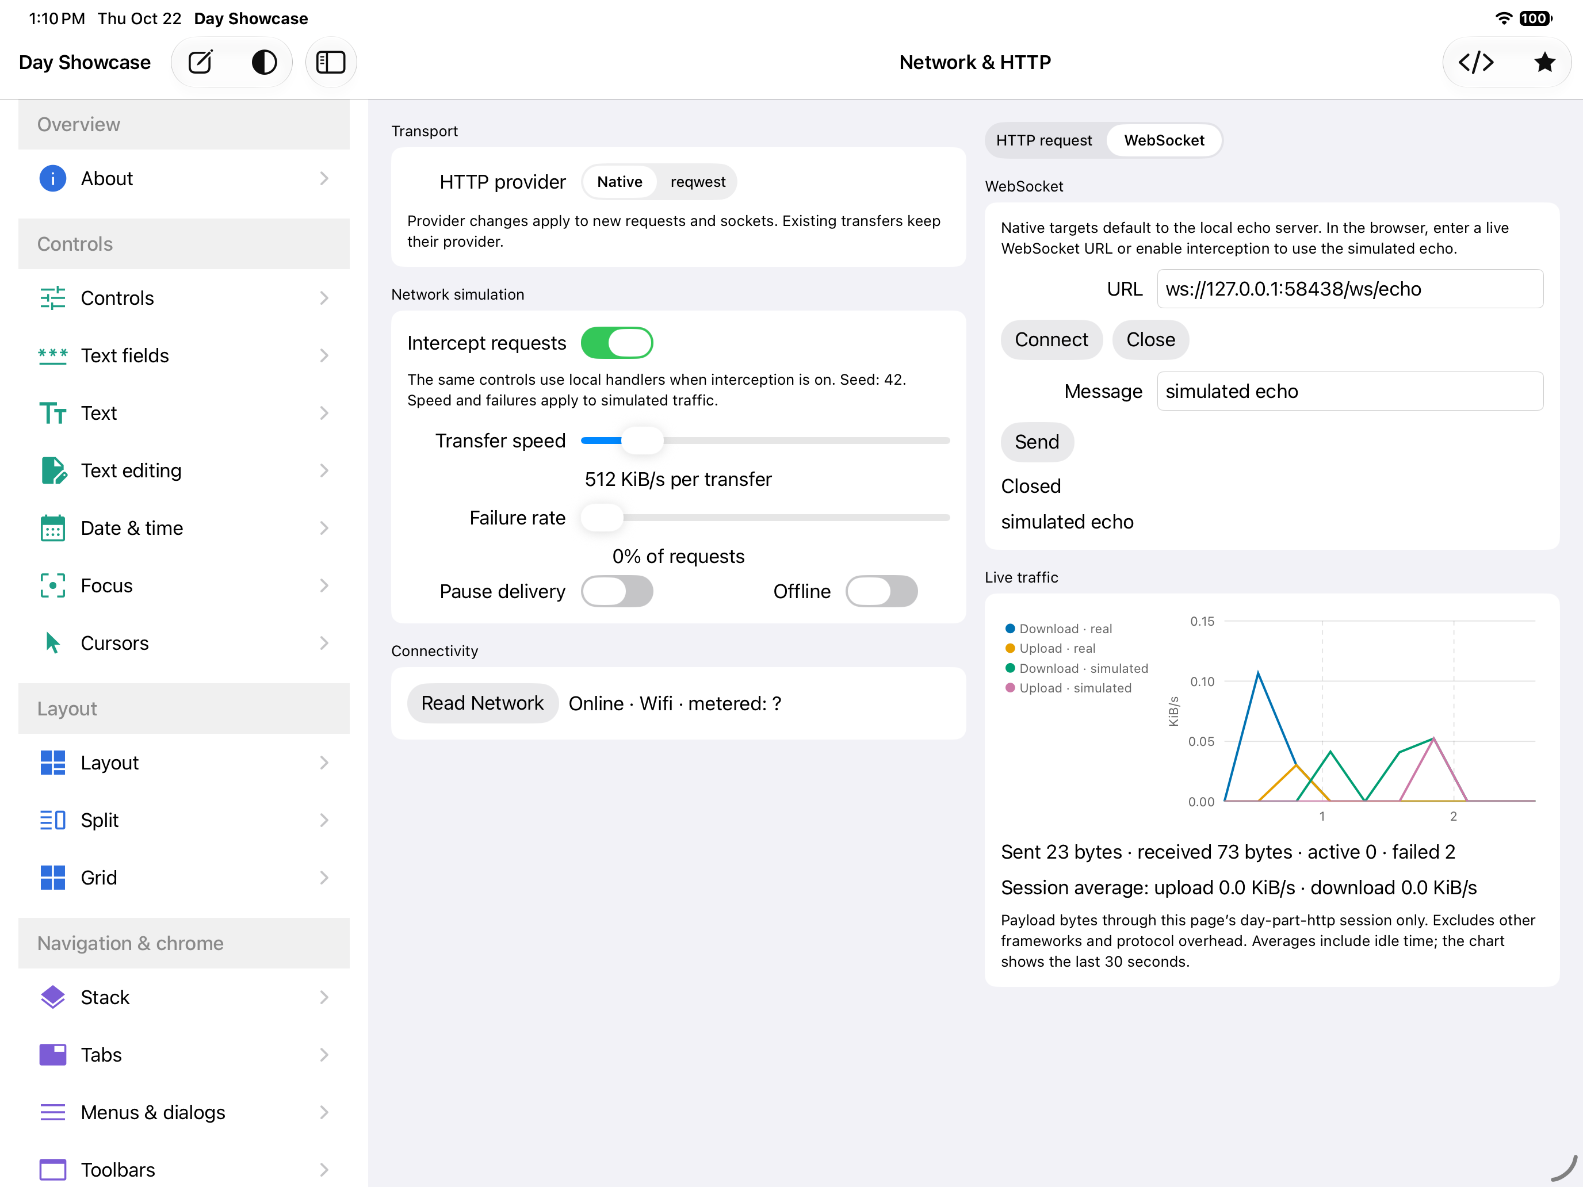The height and width of the screenshot is (1187, 1583).
Task: Click the Focus brackets icon
Action: [52, 585]
